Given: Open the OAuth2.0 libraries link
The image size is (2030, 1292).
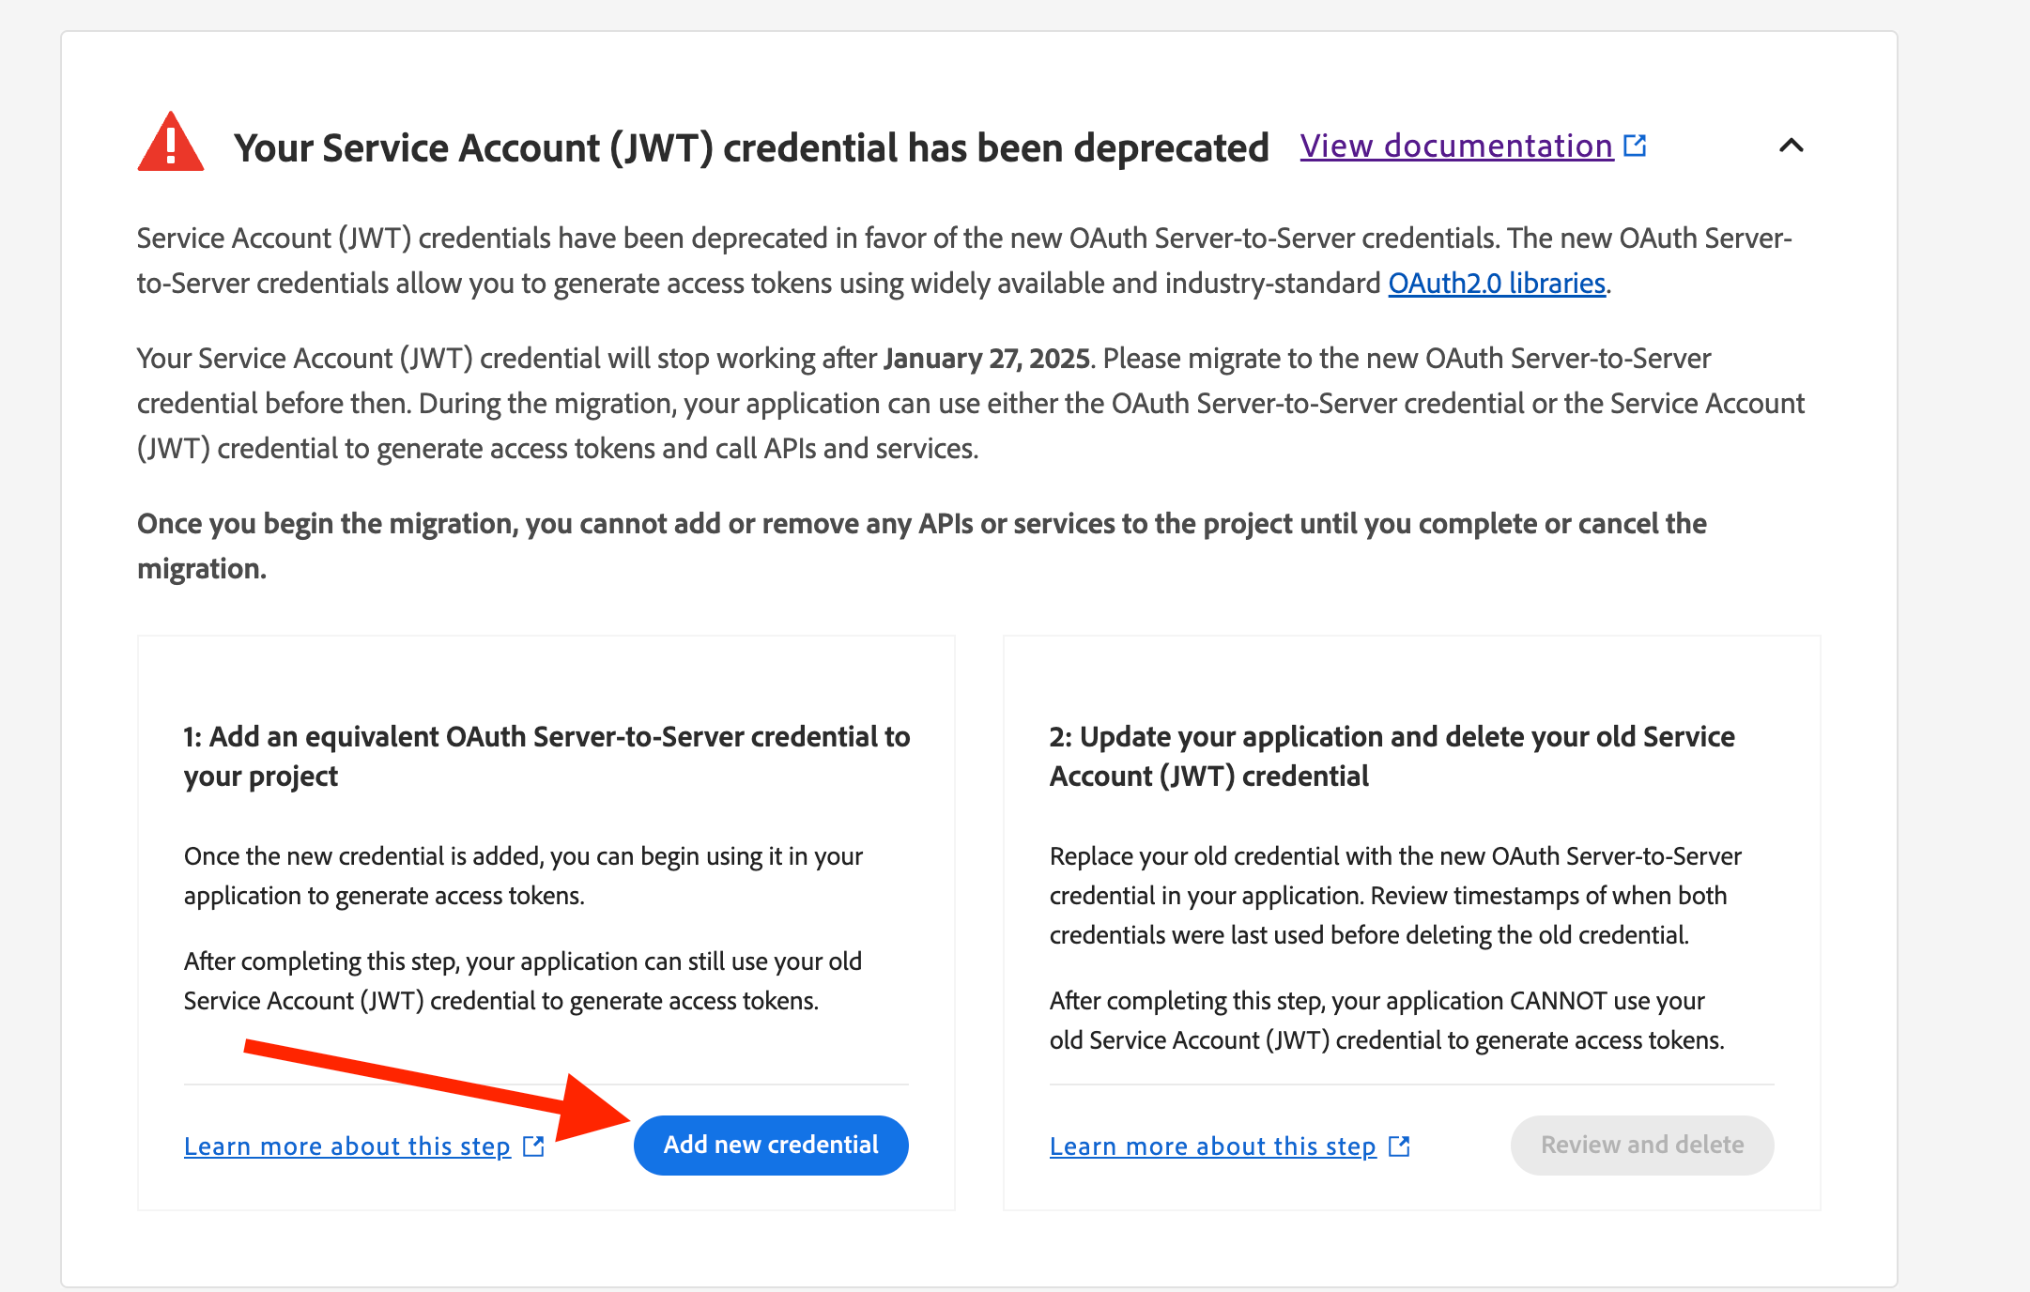Looking at the screenshot, I should pyautogui.click(x=1497, y=284).
